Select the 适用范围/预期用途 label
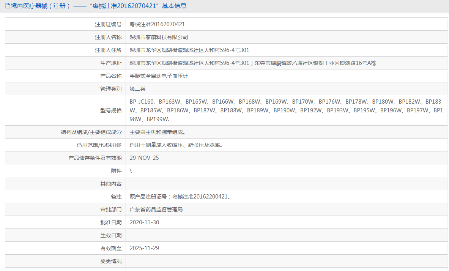This screenshot has height=271, width=449. click(99, 145)
